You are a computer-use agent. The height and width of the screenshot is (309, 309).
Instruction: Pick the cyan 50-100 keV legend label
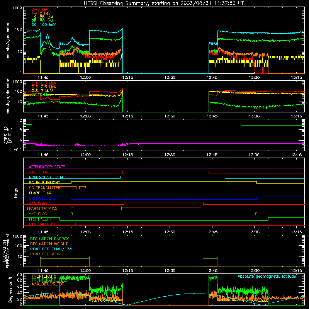(x=44, y=25)
